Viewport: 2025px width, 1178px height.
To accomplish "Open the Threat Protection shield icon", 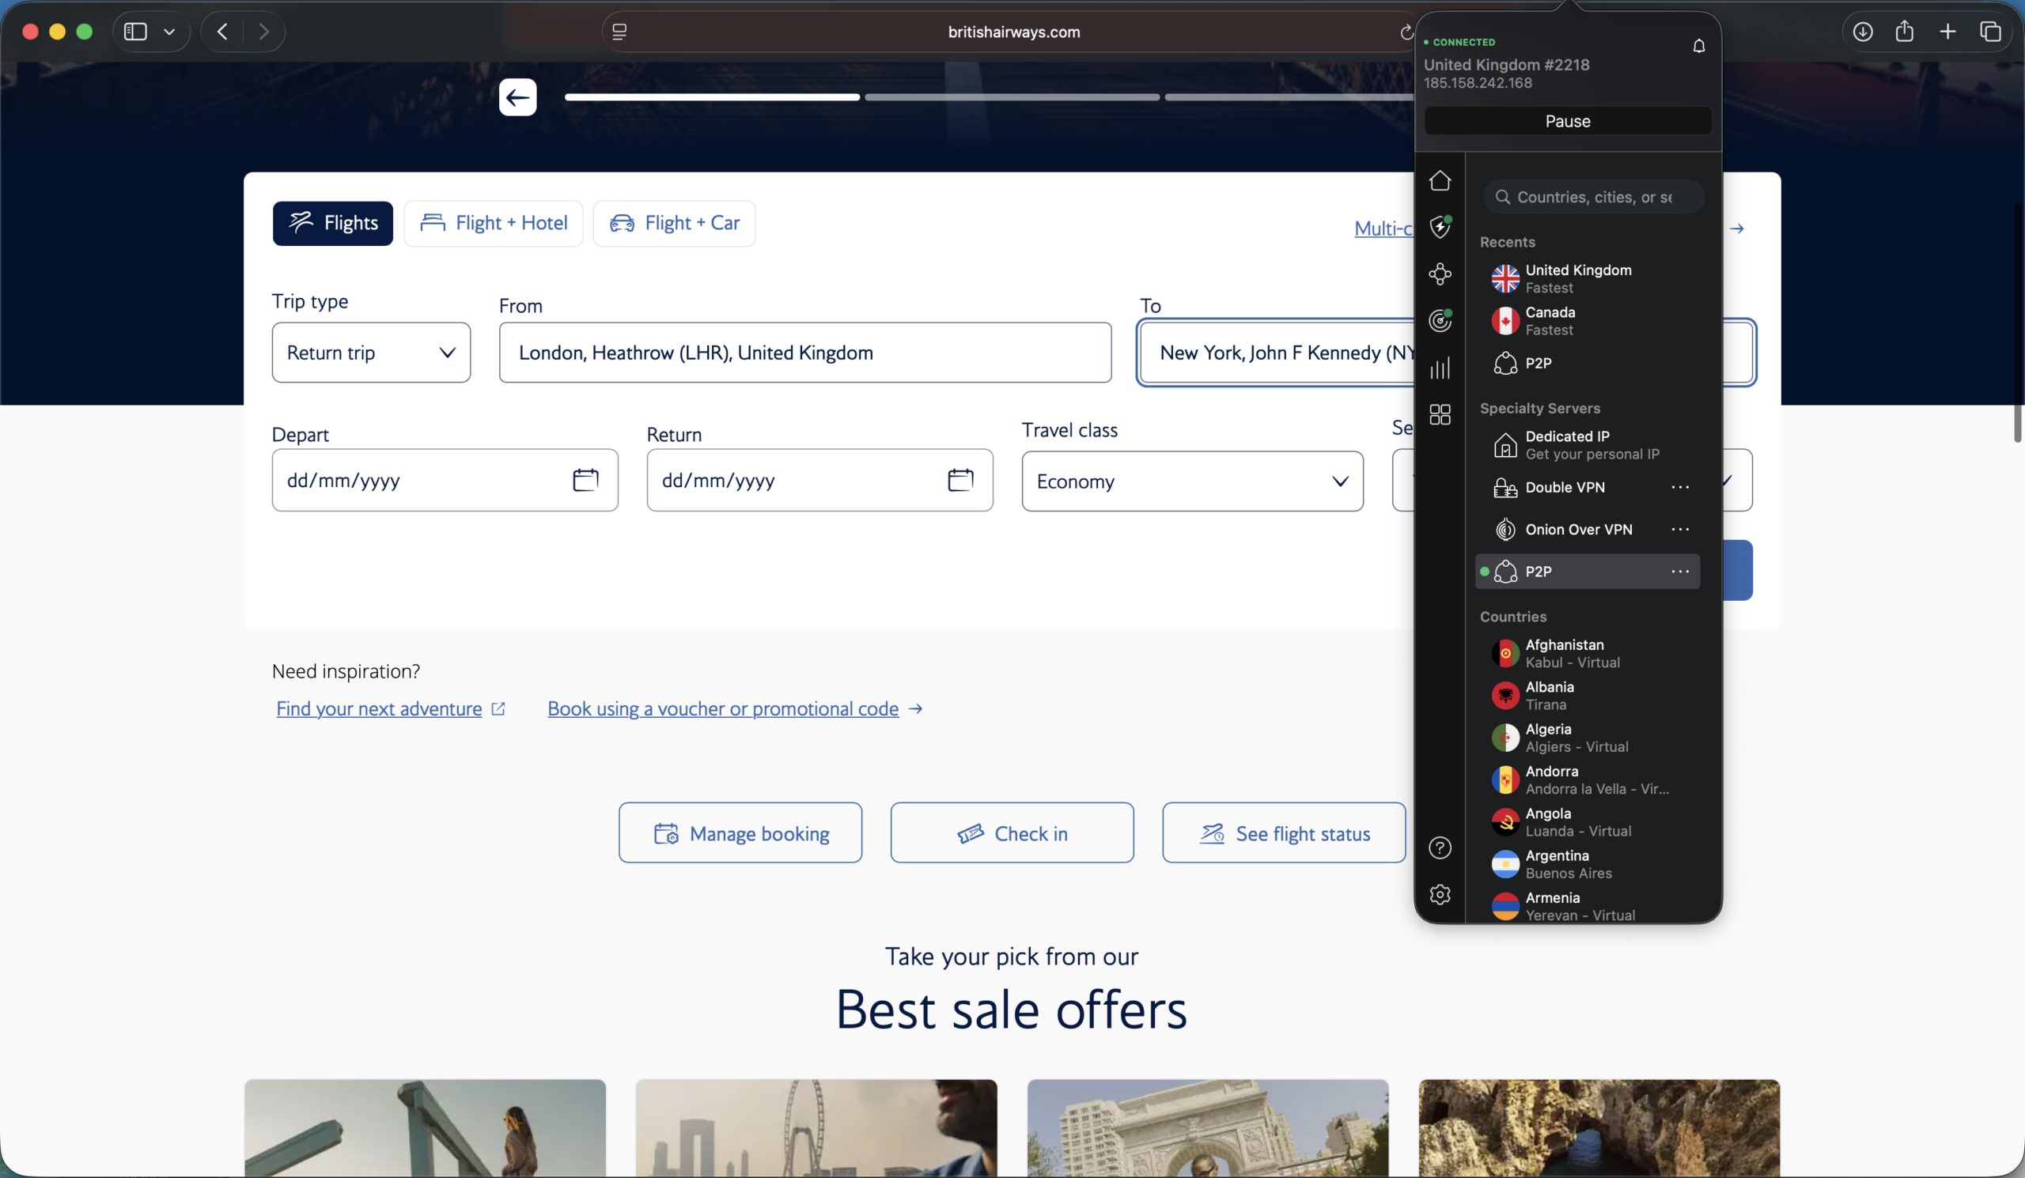I will coord(1440,226).
